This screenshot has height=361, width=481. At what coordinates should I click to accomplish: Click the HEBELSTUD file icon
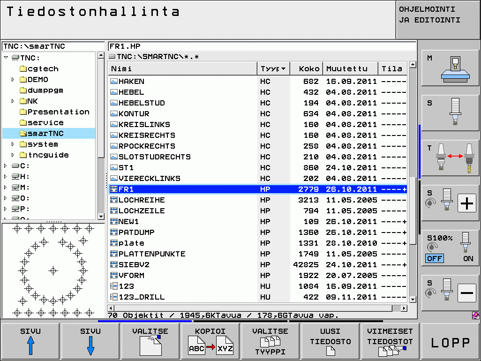[114, 103]
